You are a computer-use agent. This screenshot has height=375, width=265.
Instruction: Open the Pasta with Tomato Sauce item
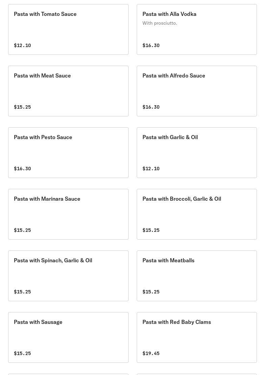(x=68, y=29)
